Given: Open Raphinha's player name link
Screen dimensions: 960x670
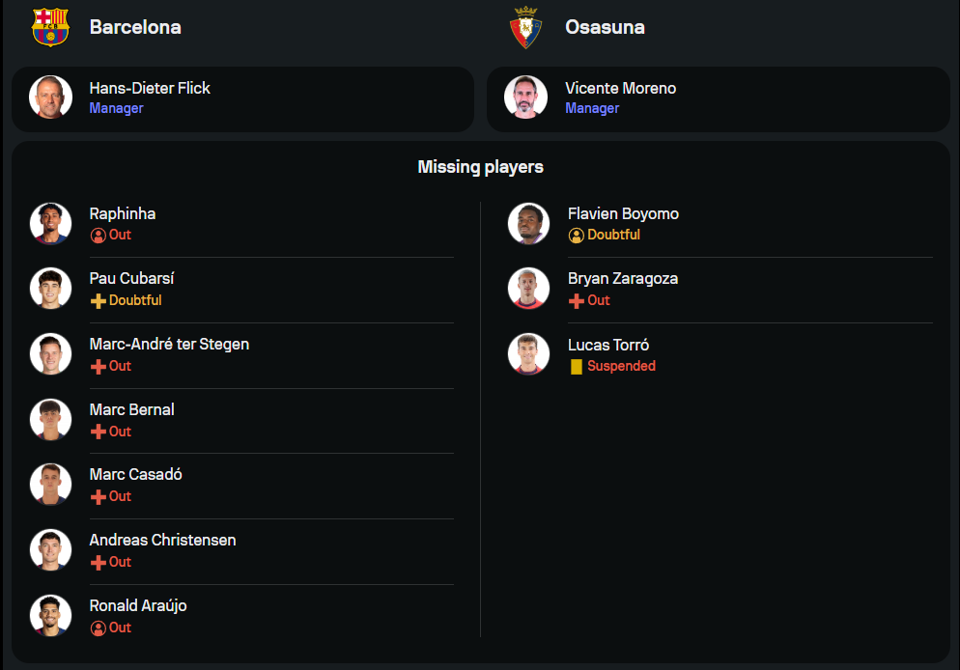Looking at the screenshot, I should [x=123, y=214].
